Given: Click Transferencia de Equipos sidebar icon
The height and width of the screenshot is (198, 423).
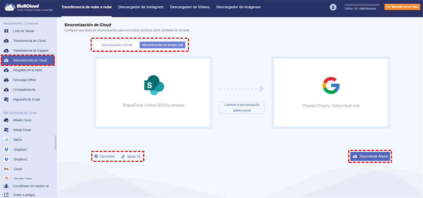Looking at the screenshot, I should 6,51.
